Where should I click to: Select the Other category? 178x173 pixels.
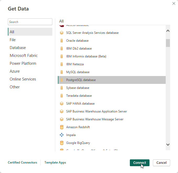[30, 87]
